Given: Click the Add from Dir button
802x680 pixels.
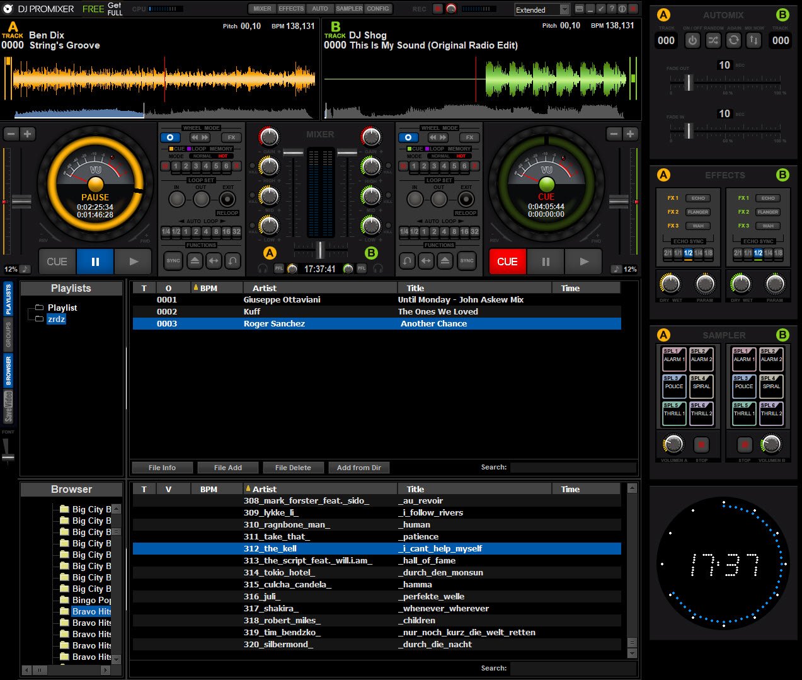Looking at the screenshot, I should click(x=358, y=468).
